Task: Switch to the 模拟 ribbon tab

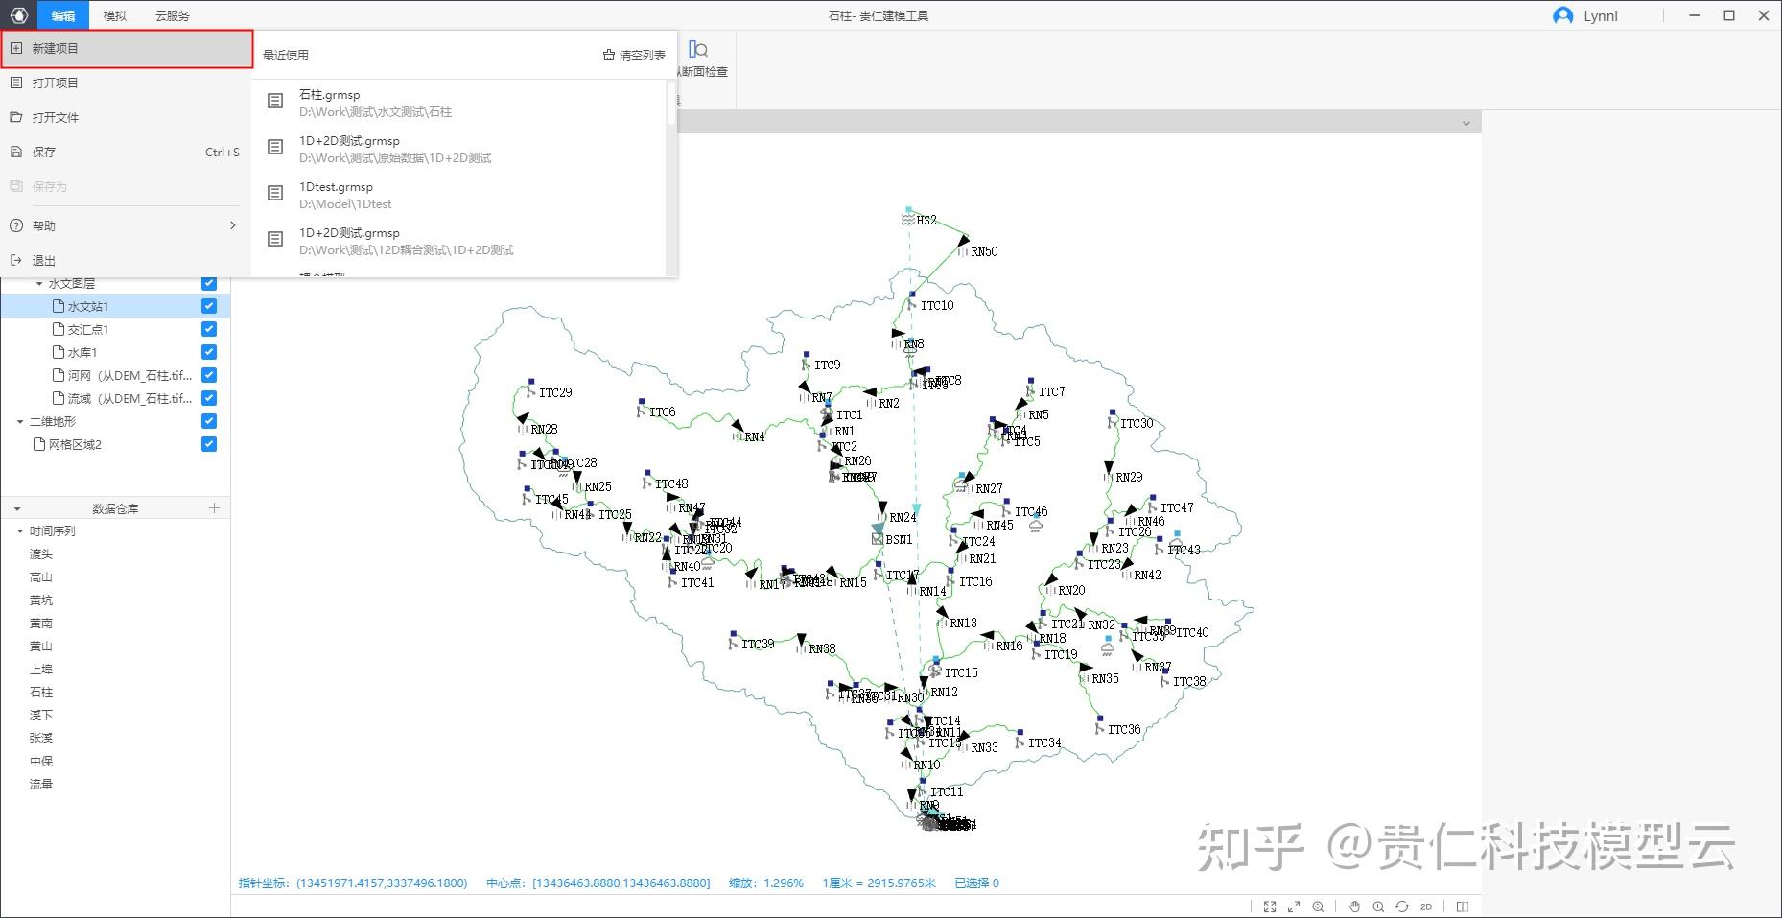Action: point(114,15)
